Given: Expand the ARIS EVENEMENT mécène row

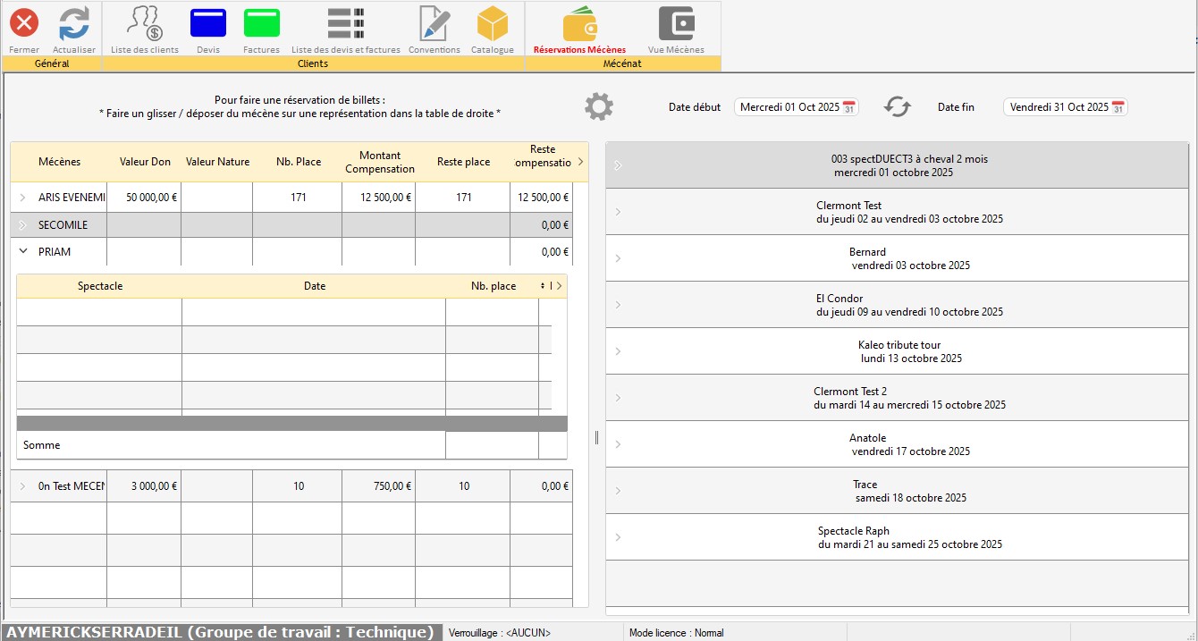Looking at the screenshot, I should click(23, 198).
